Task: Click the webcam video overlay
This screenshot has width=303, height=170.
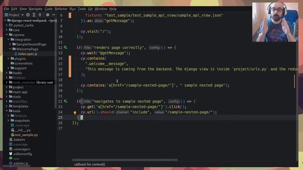Action: coord(275,22)
